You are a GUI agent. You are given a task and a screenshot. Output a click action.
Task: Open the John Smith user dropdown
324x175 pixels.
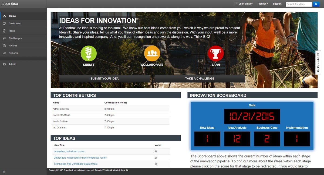coord(244,4)
